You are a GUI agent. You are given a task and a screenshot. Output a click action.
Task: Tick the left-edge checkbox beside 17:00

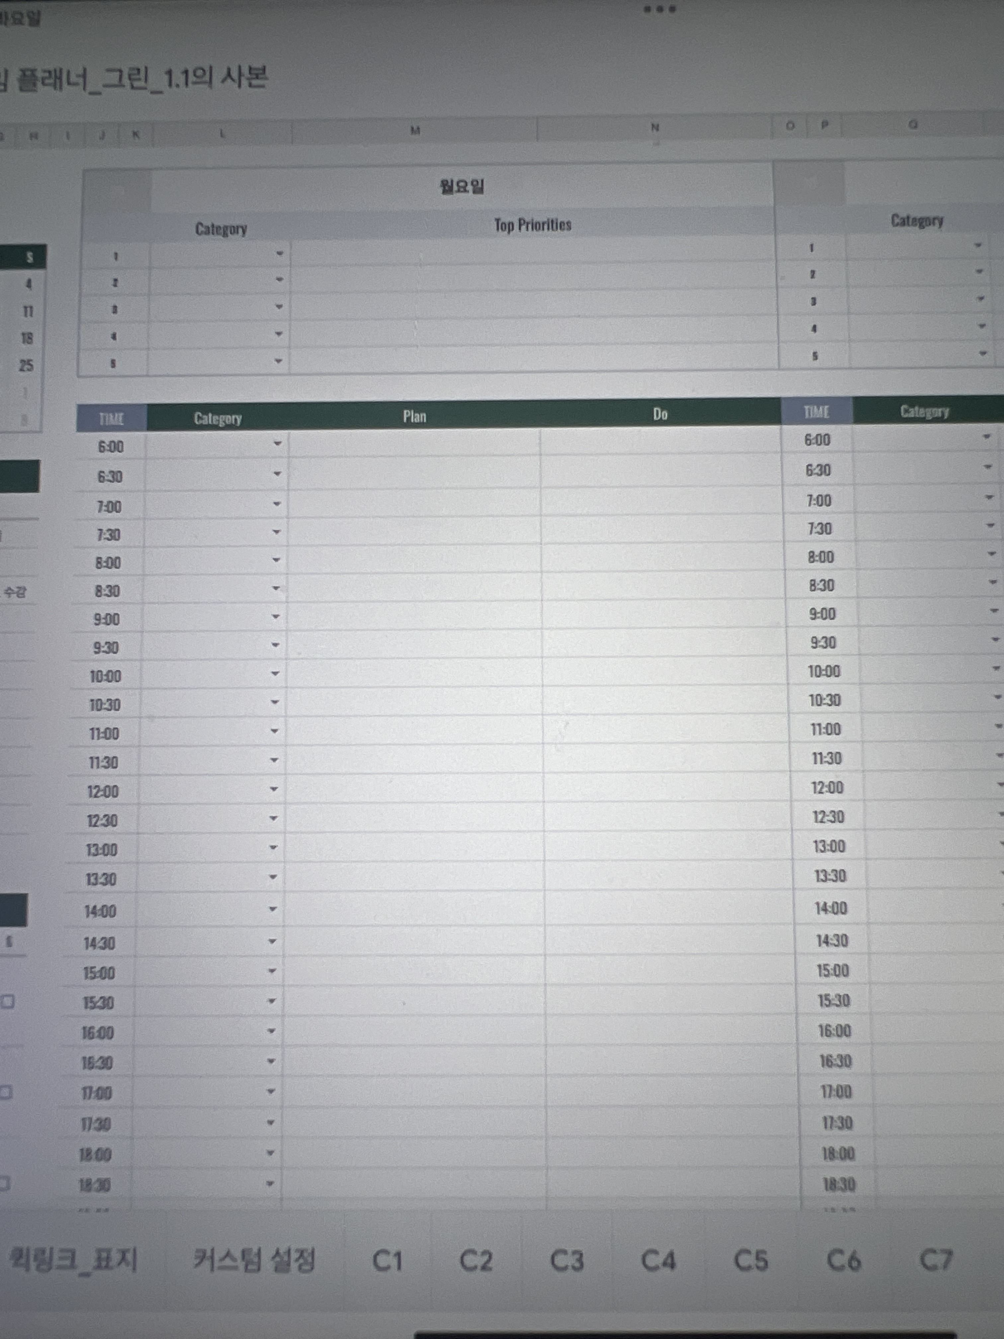pos(5,1093)
